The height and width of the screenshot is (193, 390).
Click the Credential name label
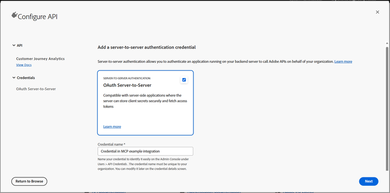pos(111,144)
